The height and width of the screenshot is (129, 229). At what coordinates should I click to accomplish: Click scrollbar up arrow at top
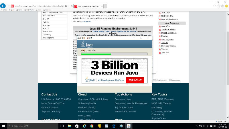[228, 14]
